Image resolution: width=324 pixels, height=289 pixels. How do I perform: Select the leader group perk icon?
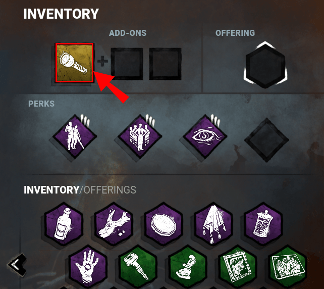pyautogui.click(x=140, y=136)
